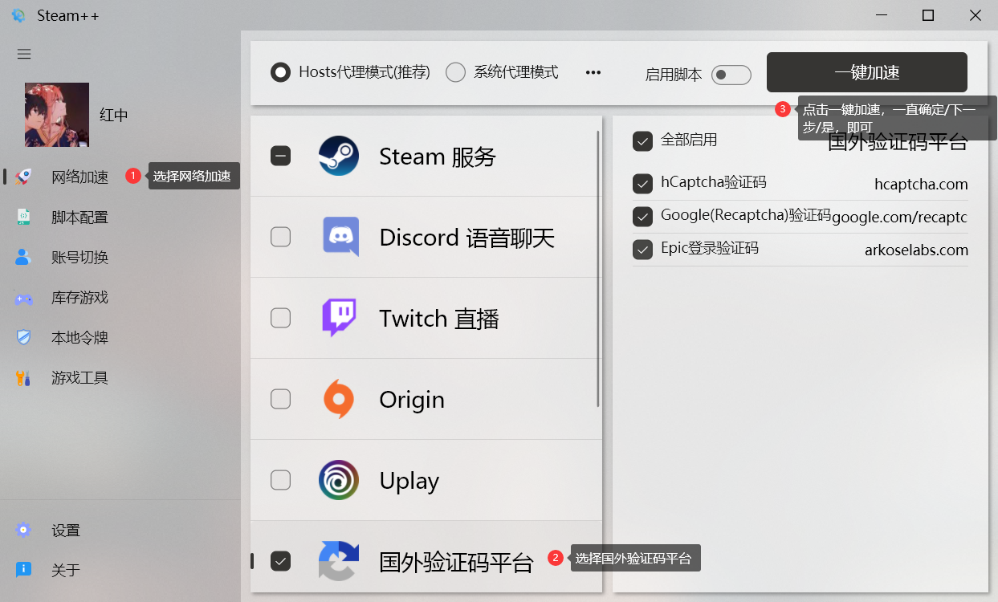Click the script icon next to 脚本配置

(x=23, y=217)
